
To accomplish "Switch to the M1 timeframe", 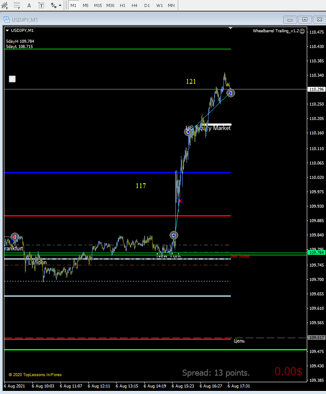I will [73, 5].
